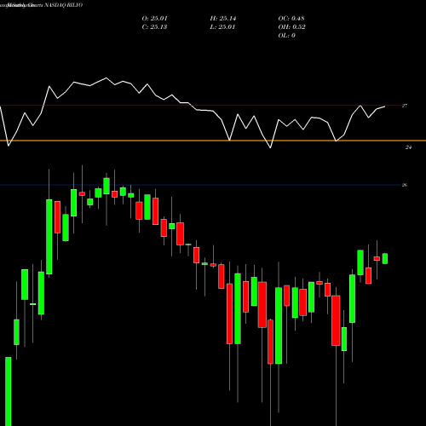Click the low price value L: 25.01
Viewport: 426px width, 426px height.
coord(222,27)
